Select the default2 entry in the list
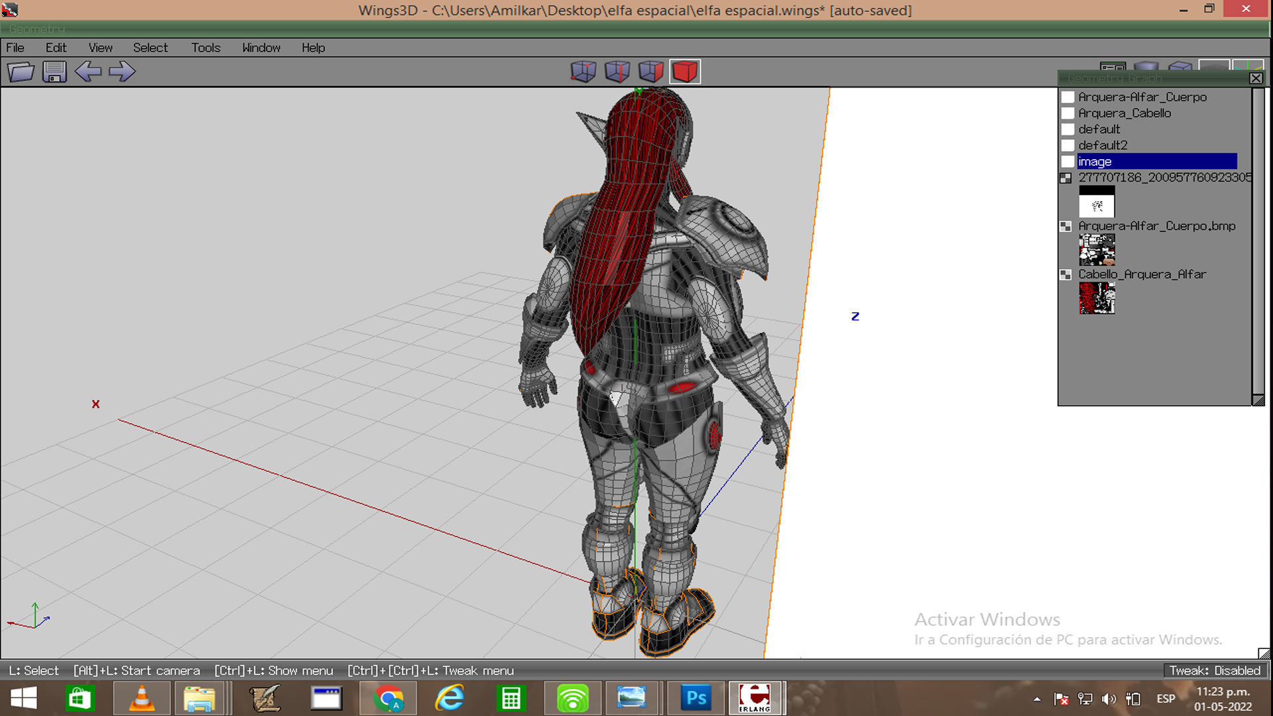 point(1103,145)
